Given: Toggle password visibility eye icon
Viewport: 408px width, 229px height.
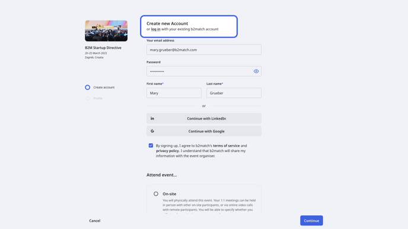Looking at the screenshot, I should [256, 72].
